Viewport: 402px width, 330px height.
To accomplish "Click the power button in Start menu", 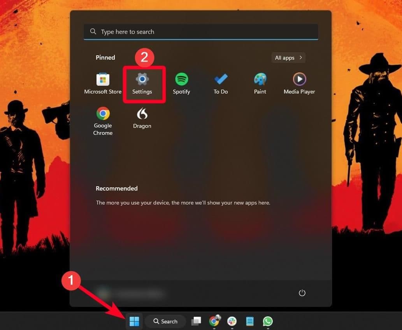I will pos(302,293).
